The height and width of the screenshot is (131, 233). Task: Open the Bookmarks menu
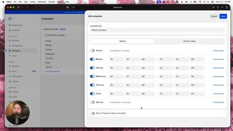[x=42, y=2]
